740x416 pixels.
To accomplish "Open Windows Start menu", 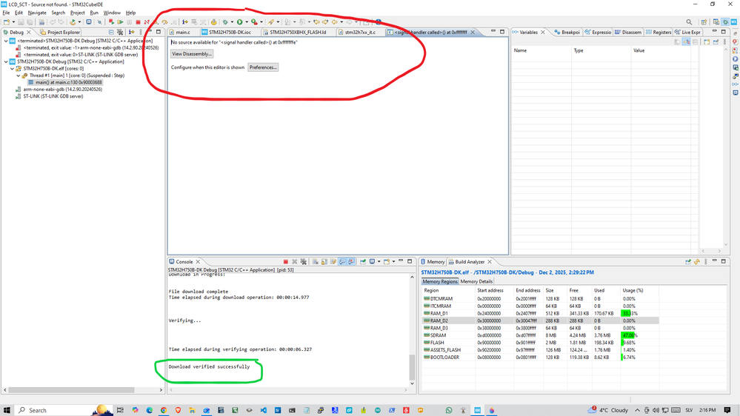I will pos(7,410).
